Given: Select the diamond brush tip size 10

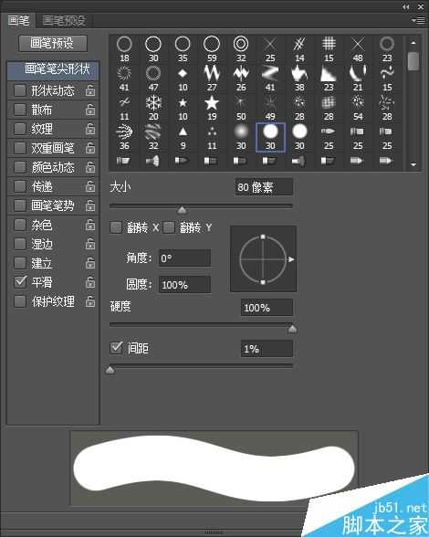Looking at the screenshot, I should coord(183,78).
